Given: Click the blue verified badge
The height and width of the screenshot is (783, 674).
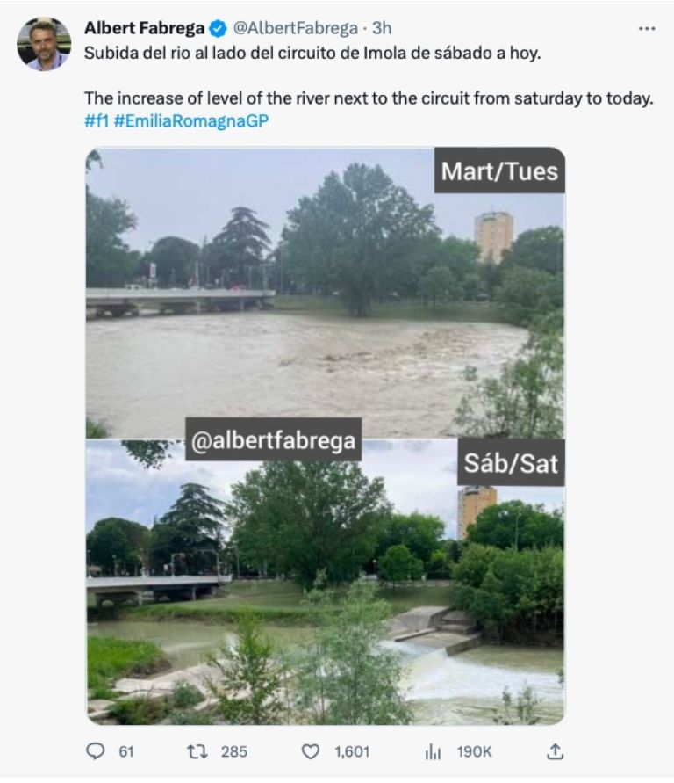Looking at the screenshot, I should click(x=221, y=28).
